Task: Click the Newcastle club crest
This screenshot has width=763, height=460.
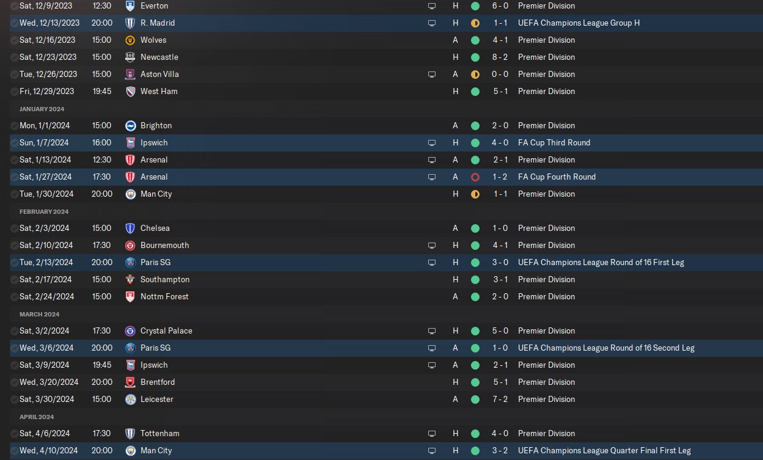Action: 130,57
